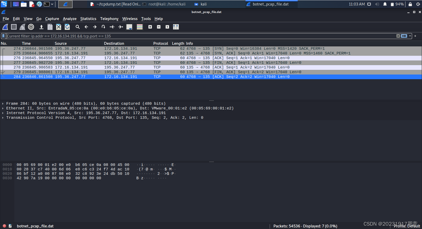Expand Ethernet II details
Image resolution: width=422 pixels, height=229 pixels.
(x=3, y=108)
